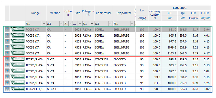216x98 pixels.
Task: Click the A icon in the size 3902 row
Action: [7, 35]
